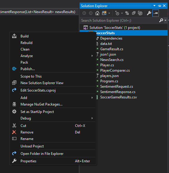Select Program.cs file
The image size is (169, 173).
pyautogui.click(x=109, y=81)
